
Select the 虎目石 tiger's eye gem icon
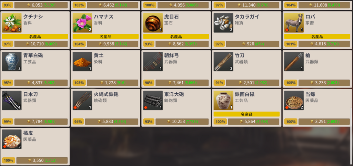point(153,23)
